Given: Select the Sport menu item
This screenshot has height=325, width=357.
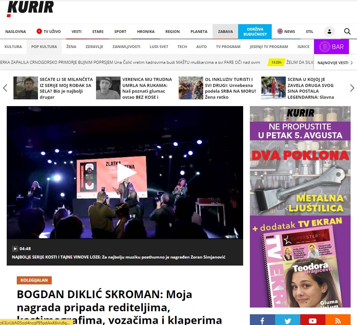Looking at the screenshot, I should tap(120, 32).
